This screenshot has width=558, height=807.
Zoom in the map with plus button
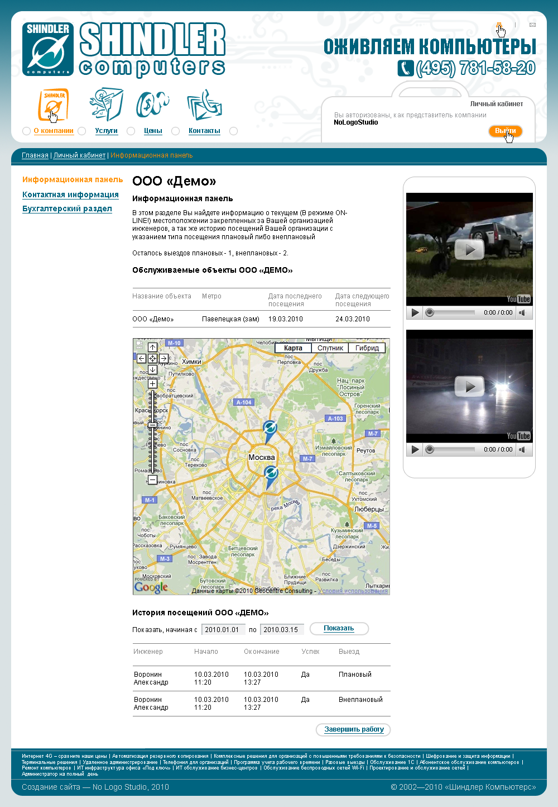pyautogui.click(x=152, y=384)
